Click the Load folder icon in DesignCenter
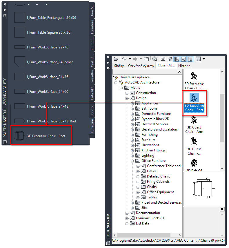This screenshot has height=248, width=229. (x=116, y=59)
